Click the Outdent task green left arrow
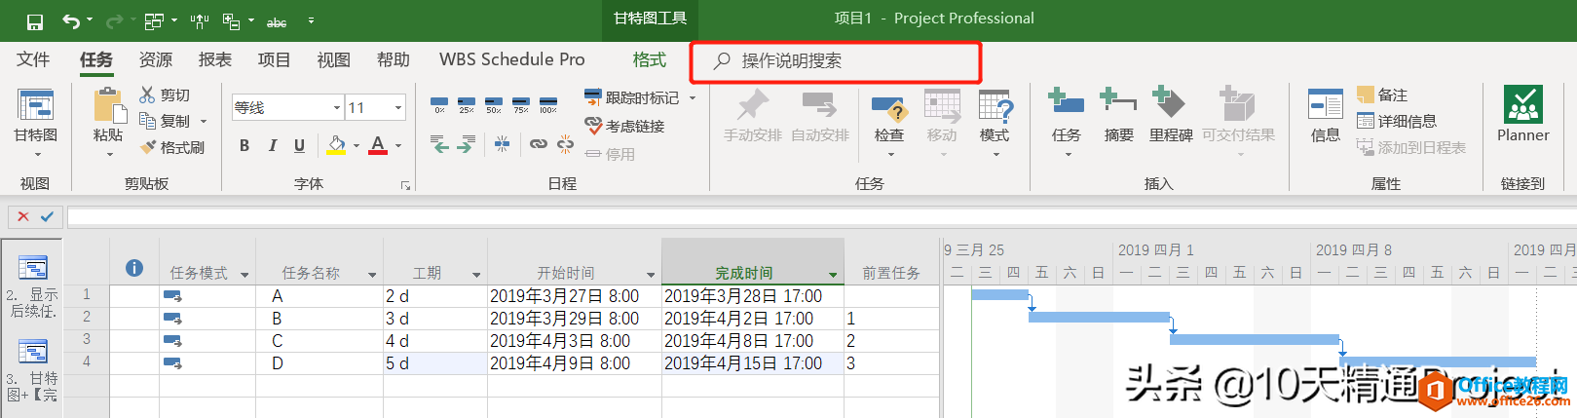Viewport: 1577px width, 418px height. (x=440, y=145)
